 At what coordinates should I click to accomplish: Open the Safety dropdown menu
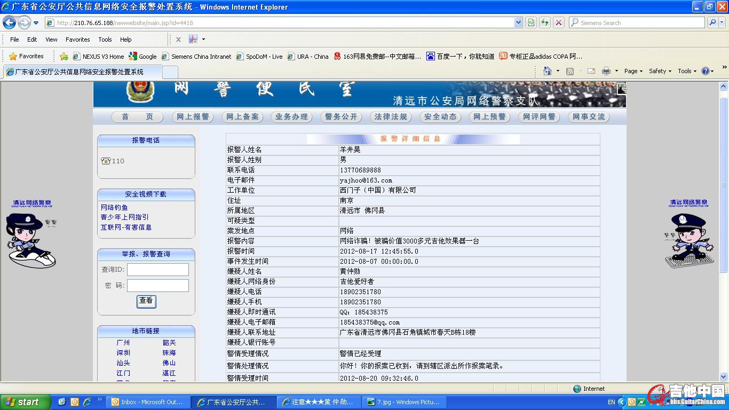point(660,71)
